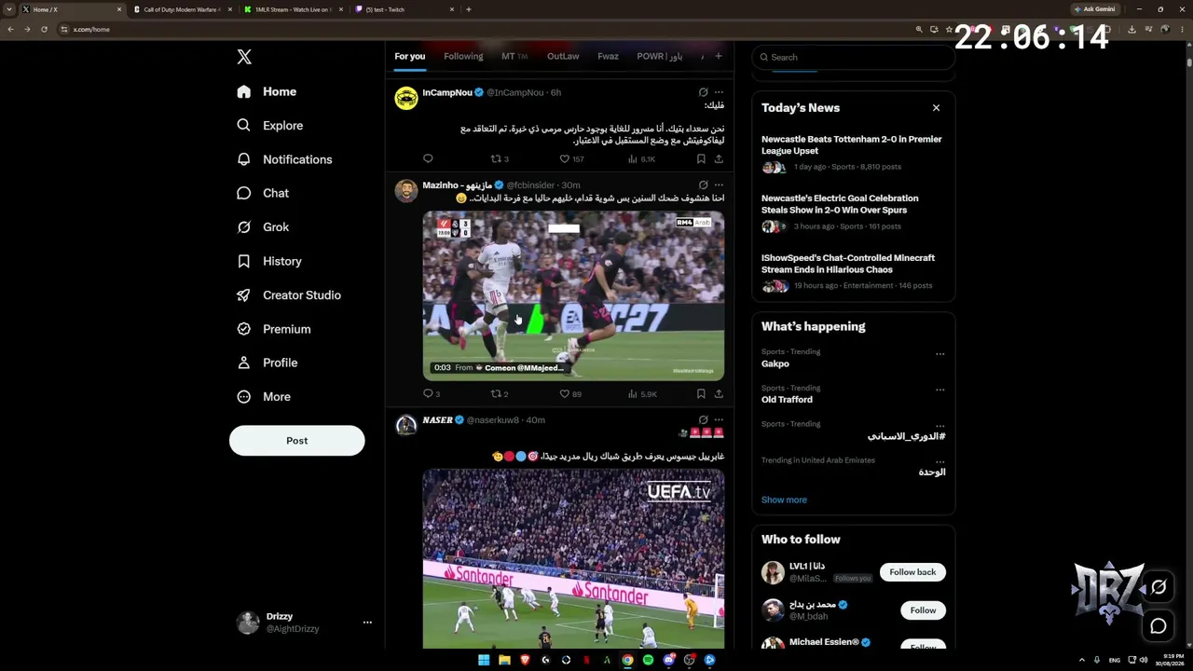Open more options on Mazinho post
Image resolution: width=1193 pixels, height=671 pixels.
[719, 185]
